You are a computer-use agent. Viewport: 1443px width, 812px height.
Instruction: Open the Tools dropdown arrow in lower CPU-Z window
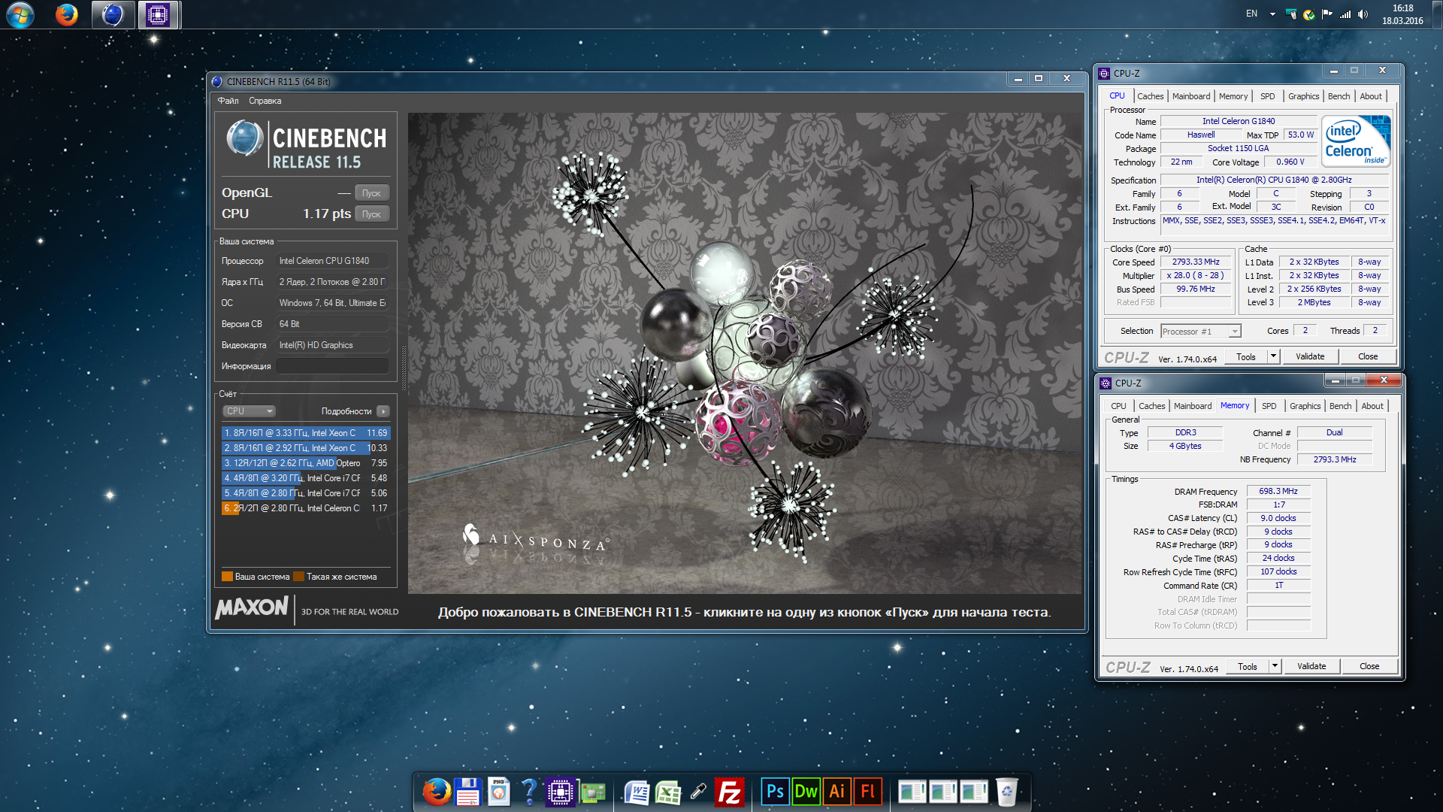(1275, 666)
